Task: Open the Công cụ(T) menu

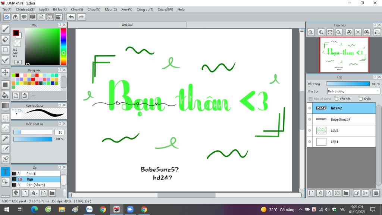Action: pos(145,9)
